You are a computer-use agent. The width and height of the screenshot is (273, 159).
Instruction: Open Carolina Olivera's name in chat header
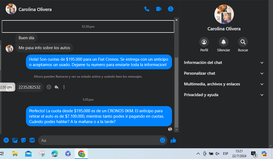point(35,9)
